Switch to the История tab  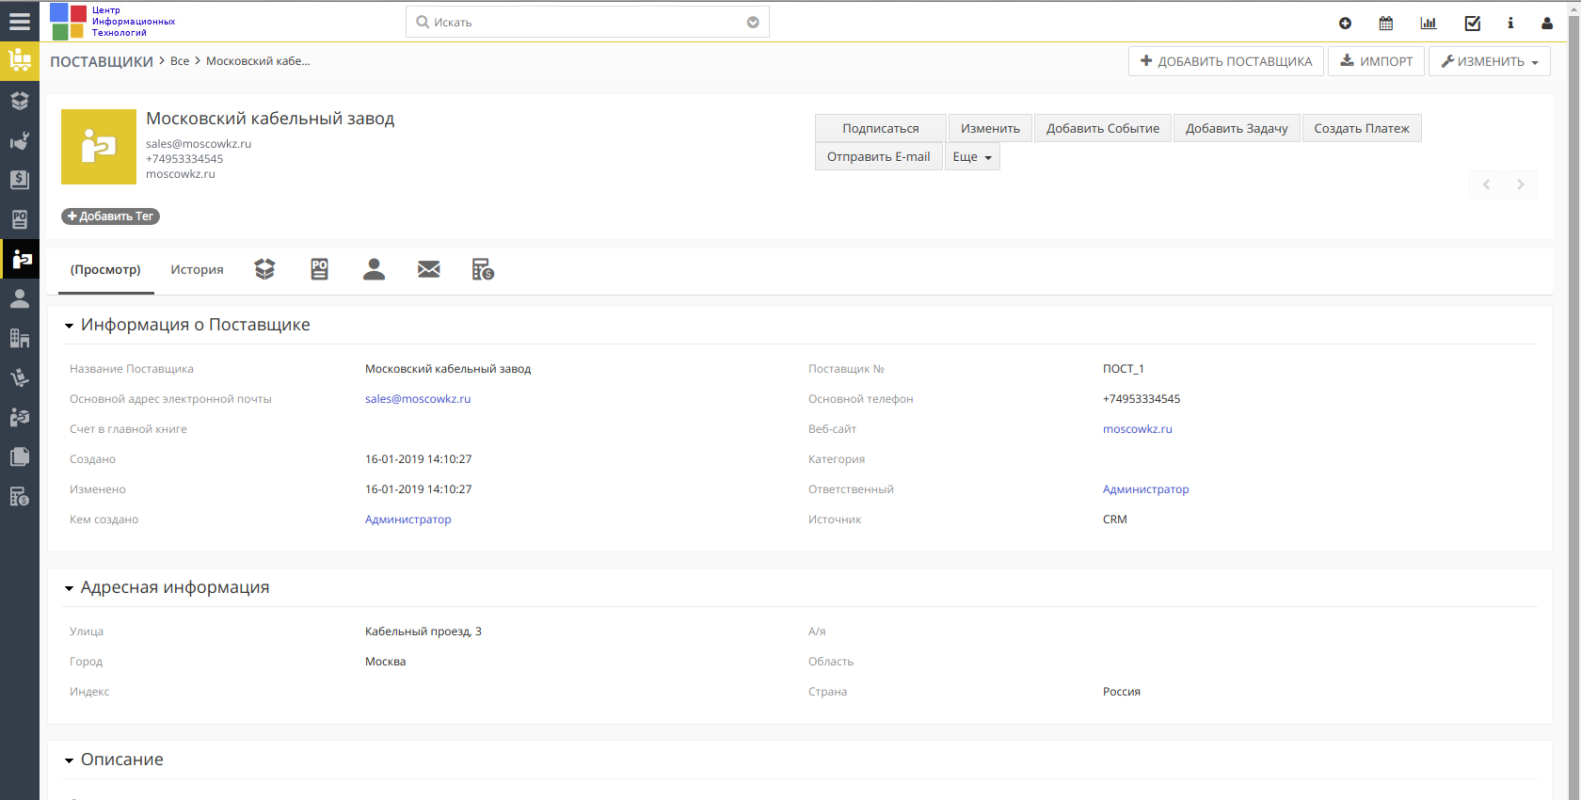pos(197,270)
